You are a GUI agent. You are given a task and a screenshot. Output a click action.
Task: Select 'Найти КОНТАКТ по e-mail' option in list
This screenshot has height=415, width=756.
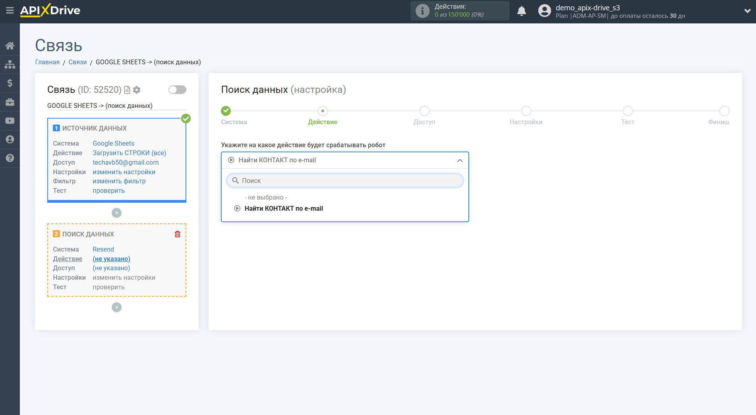[x=283, y=208]
